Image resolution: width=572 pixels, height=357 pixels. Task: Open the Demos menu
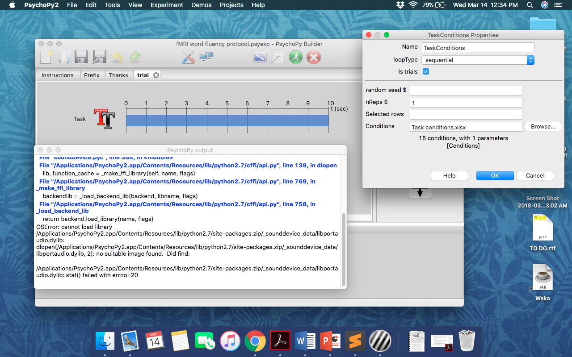click(201, 5)
